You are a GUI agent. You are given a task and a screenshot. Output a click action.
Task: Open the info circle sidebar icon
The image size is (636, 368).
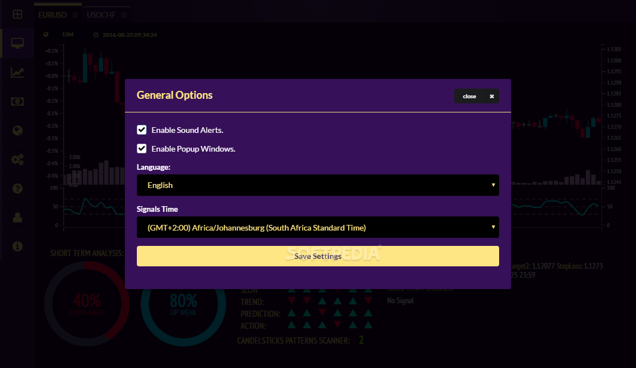coord(18,246)
